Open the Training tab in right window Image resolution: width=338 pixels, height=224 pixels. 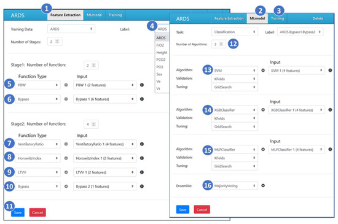click(277, 18)
